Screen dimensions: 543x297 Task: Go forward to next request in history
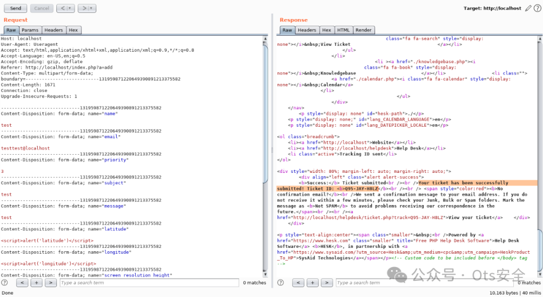[84, 8]
